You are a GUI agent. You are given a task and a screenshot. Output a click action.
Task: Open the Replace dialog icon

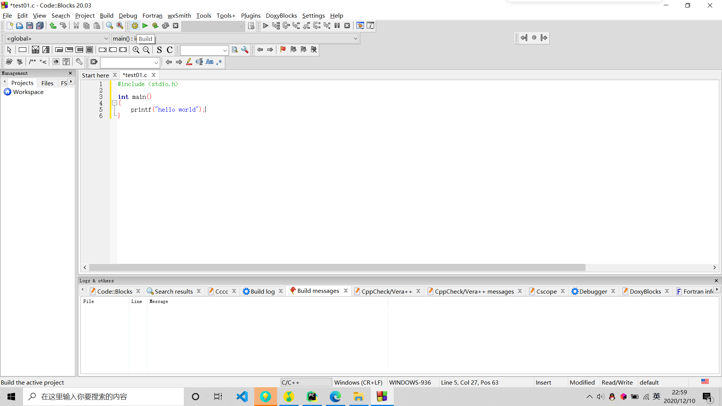(120, 26)
